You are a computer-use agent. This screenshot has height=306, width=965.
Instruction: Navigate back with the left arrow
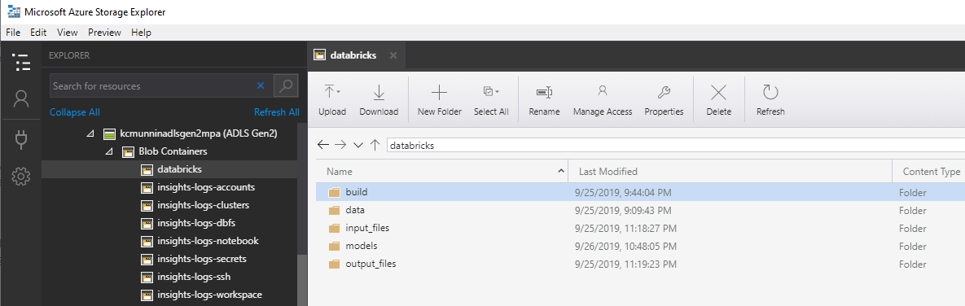323,145
